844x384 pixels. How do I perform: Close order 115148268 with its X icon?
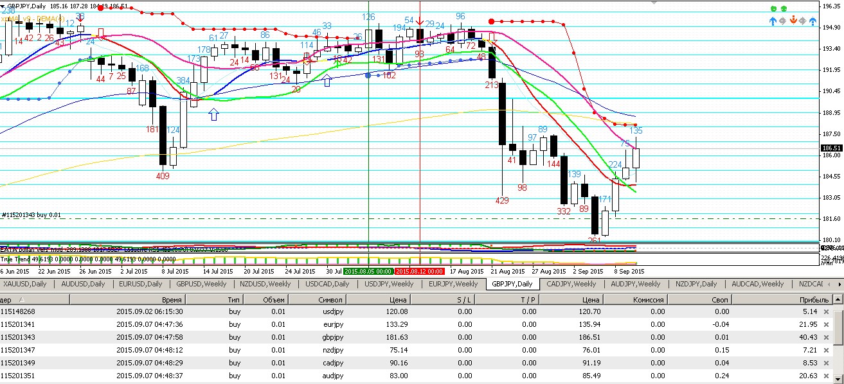point(826,311)
